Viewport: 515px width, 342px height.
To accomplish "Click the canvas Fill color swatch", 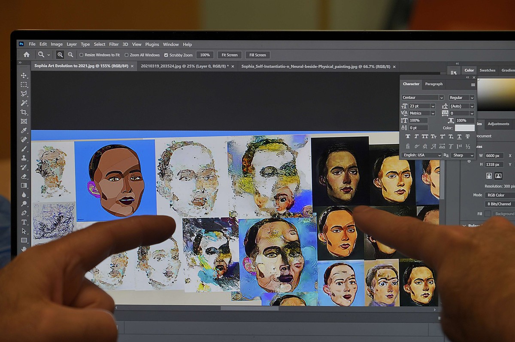I will coord(488,214).
